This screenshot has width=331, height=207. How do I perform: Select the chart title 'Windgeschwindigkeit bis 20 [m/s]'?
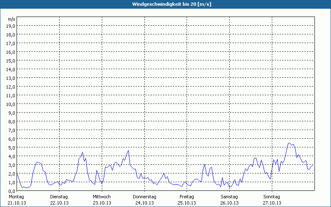click(x=172, y=4)
